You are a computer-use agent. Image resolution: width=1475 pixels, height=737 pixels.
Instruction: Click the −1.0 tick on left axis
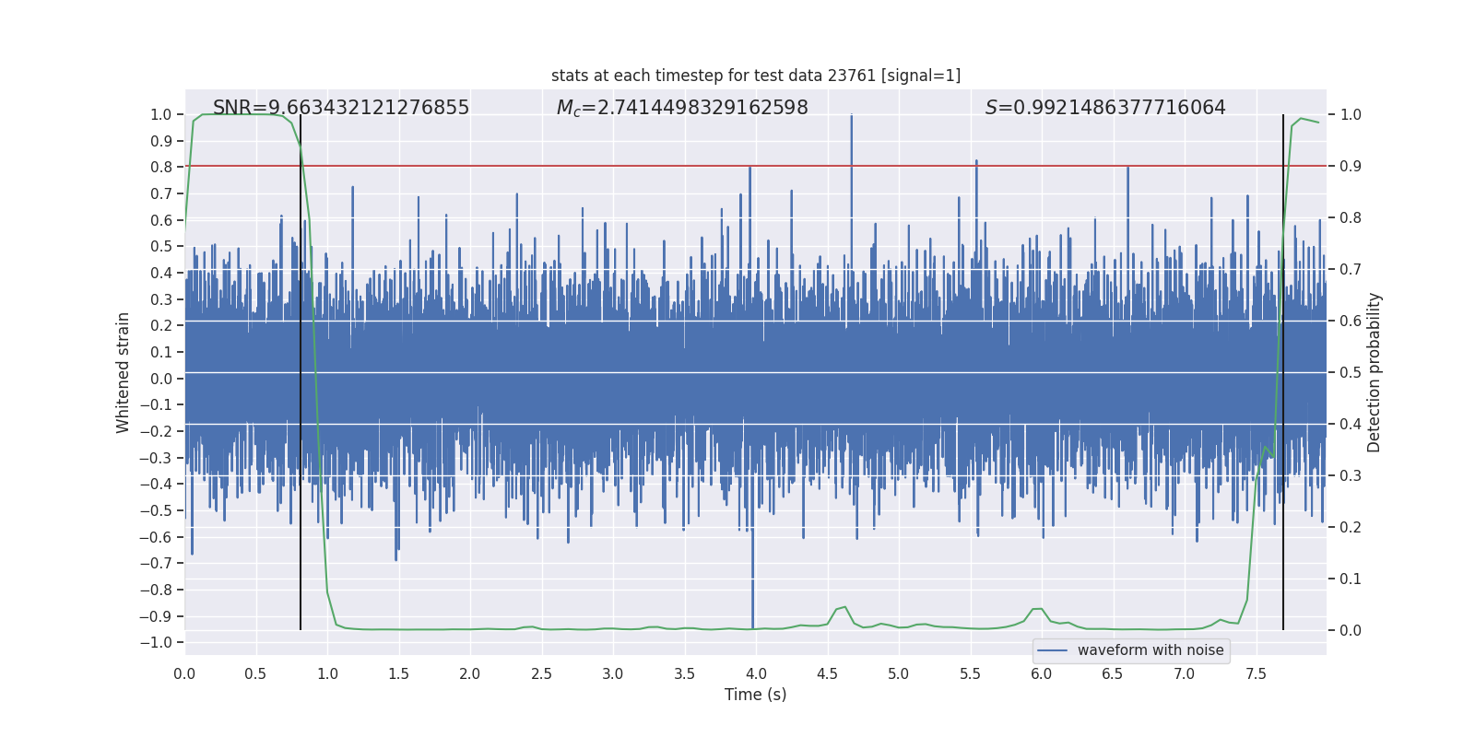tap(160, 642)
